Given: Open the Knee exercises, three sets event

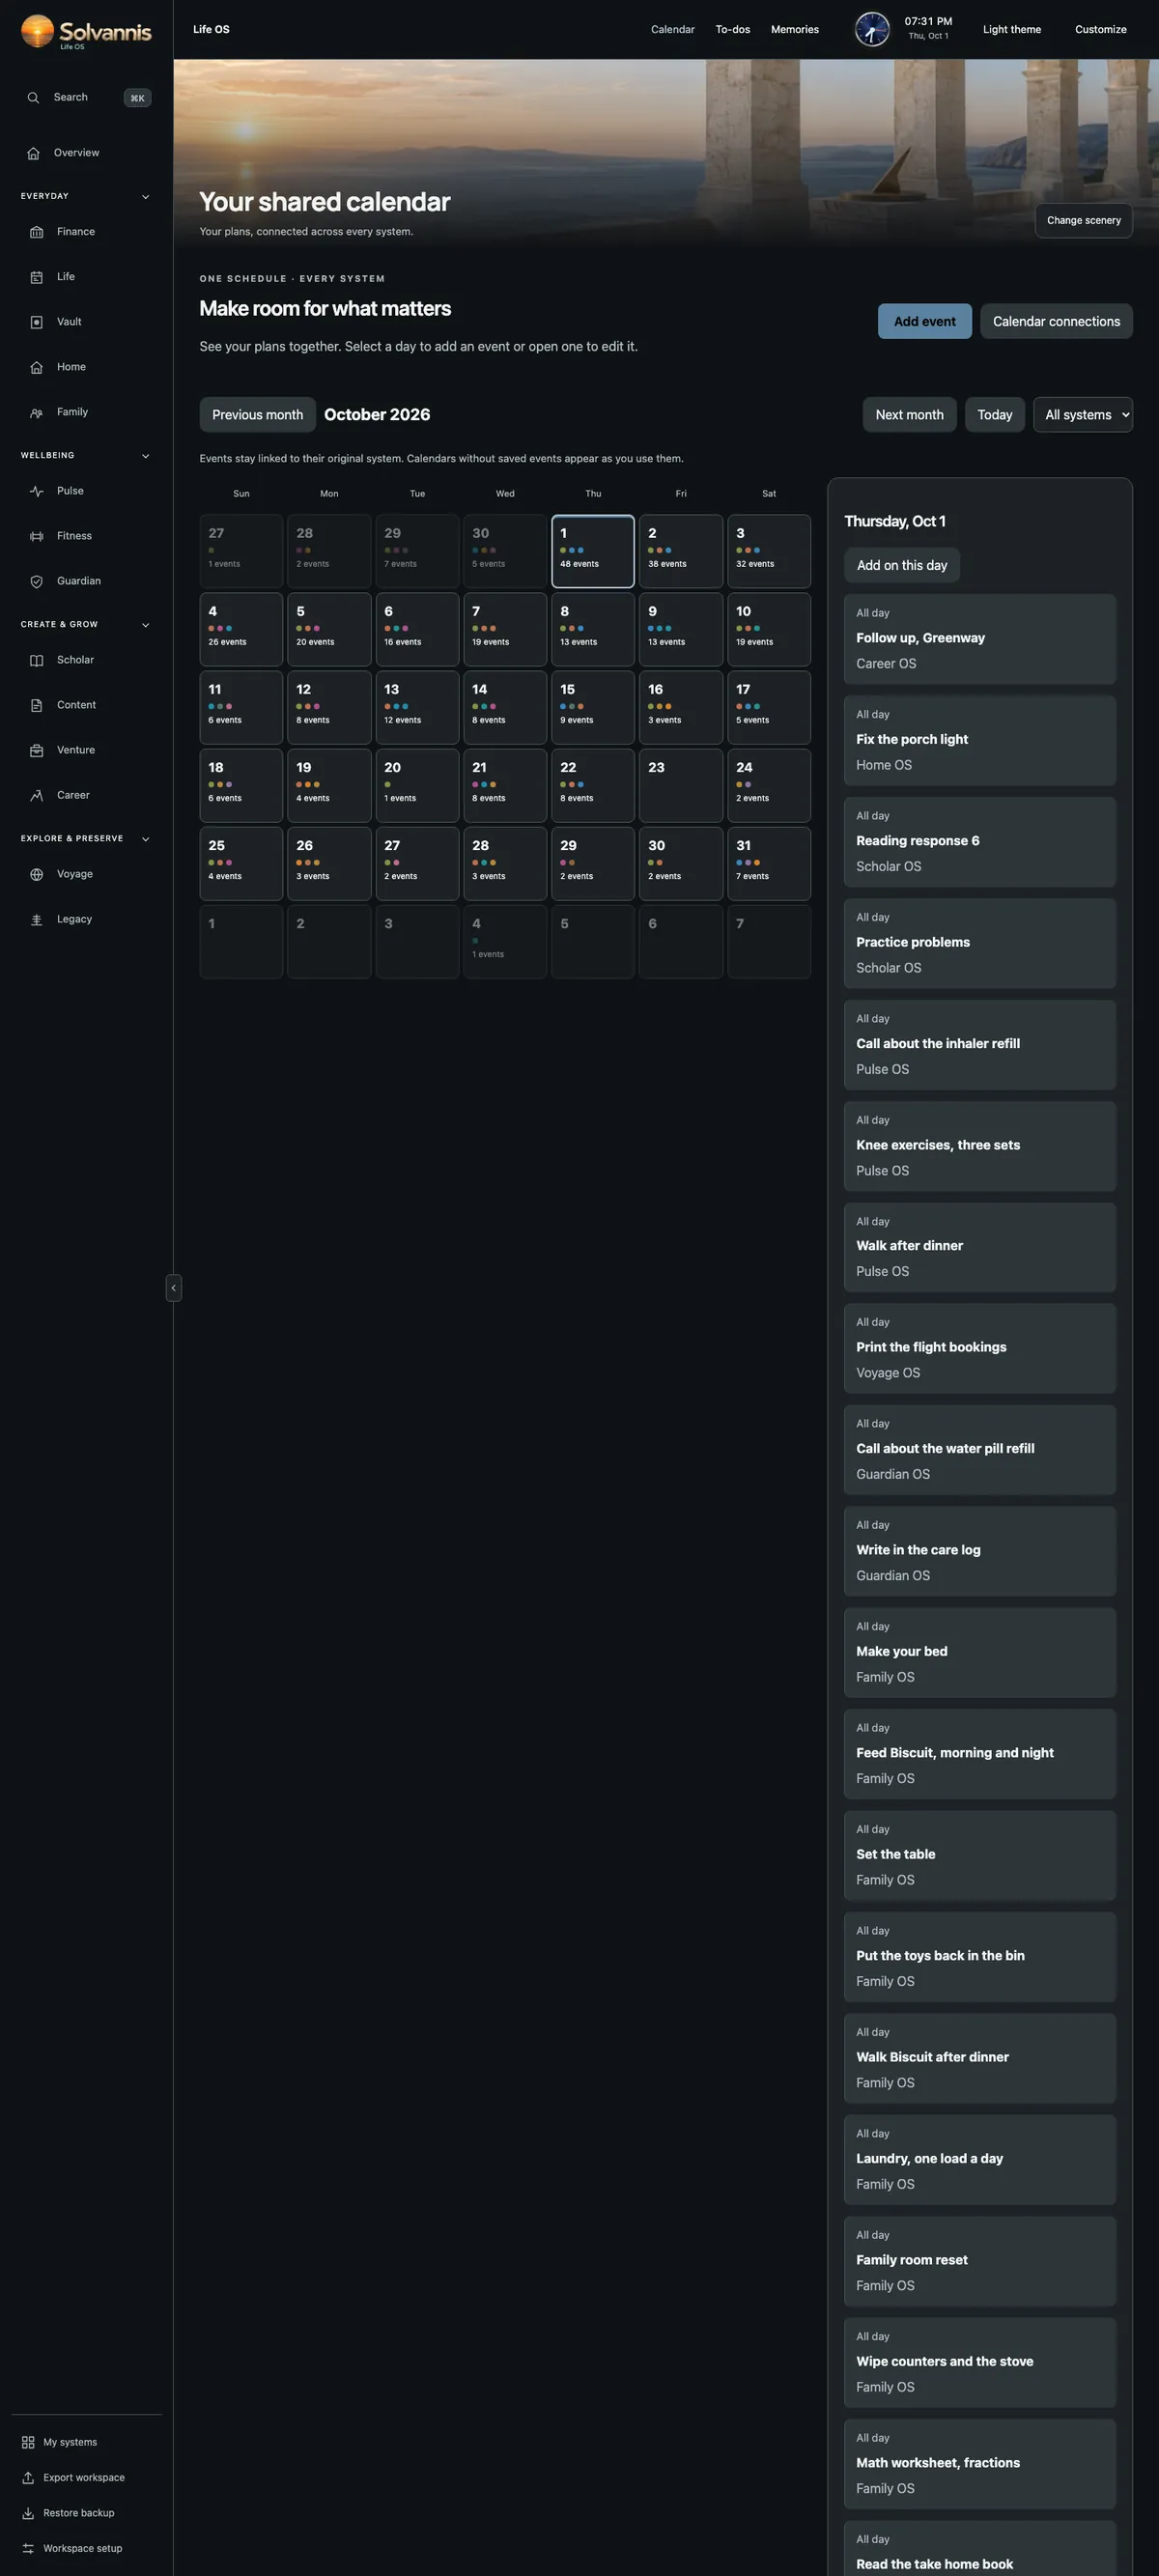Looking at the screenshot, I should 980,1146.
